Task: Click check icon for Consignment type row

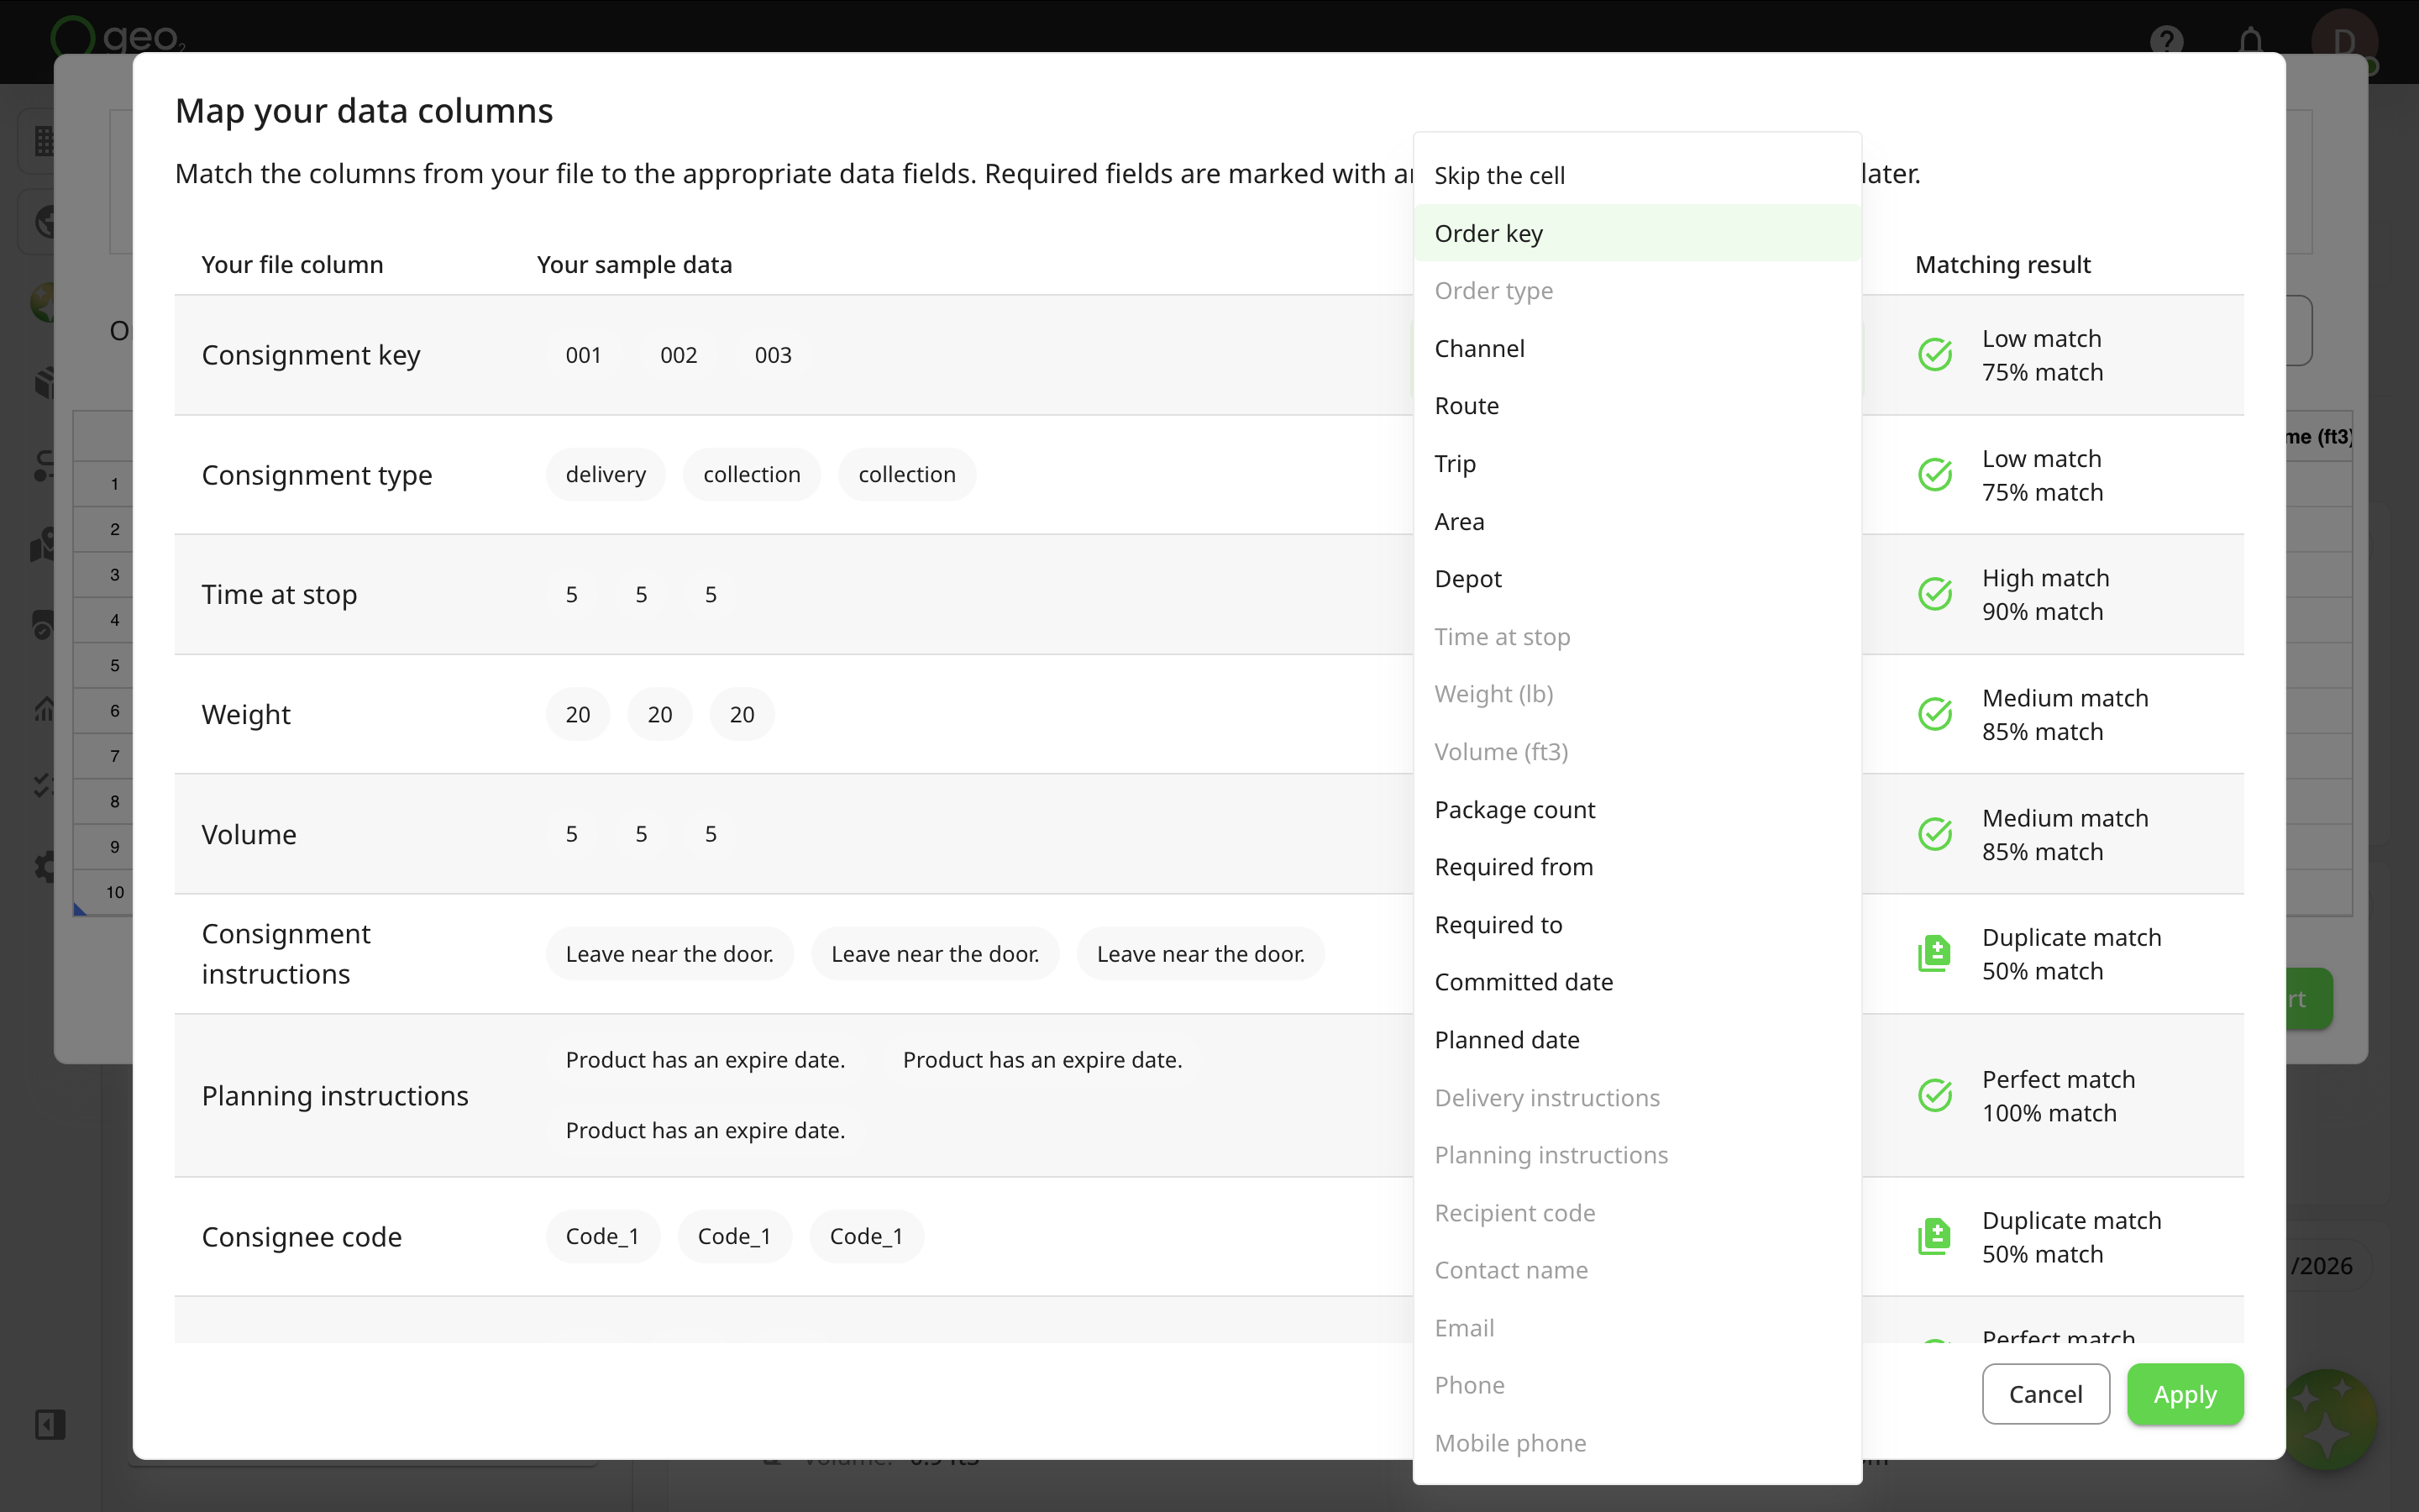Action: (x=1935, y=475)
